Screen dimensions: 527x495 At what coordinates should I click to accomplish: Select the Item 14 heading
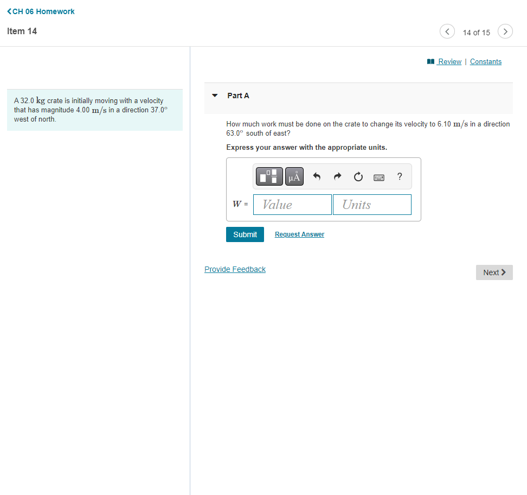[x=22, y=31]
